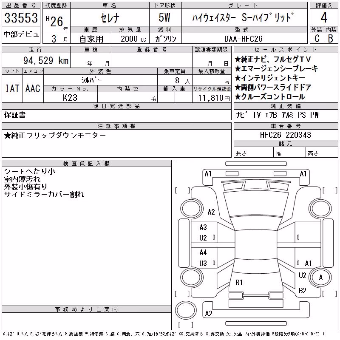Click the B2 mark on diagram
This screenshot has height=340, width=340.
tap(302, 290)
